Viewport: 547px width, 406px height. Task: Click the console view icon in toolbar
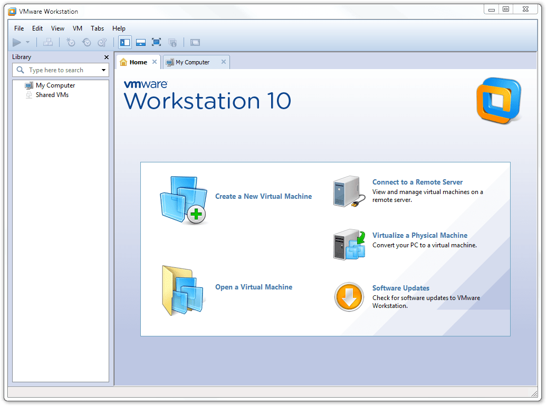click(x=195, y=43)
